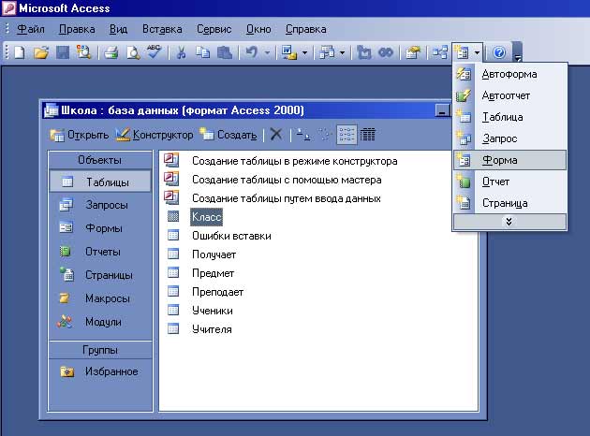Choose Автоотчет from the dropdown
The image size is (590, 436).
509,95
